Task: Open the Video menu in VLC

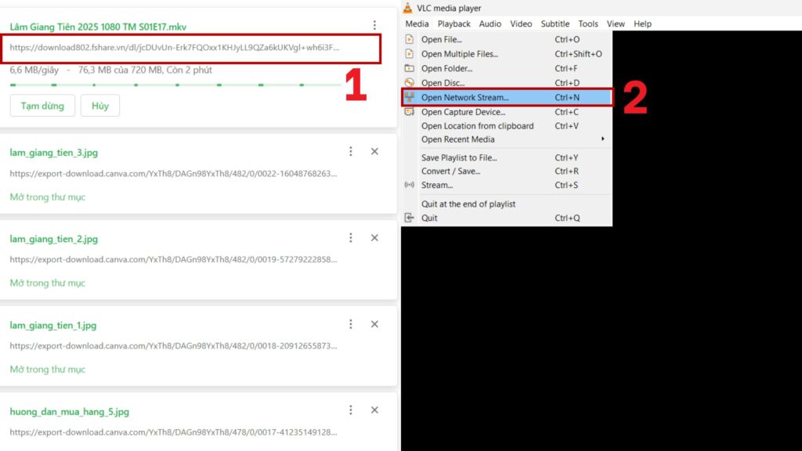Action: pyautogui.click(x=521, y=23)
